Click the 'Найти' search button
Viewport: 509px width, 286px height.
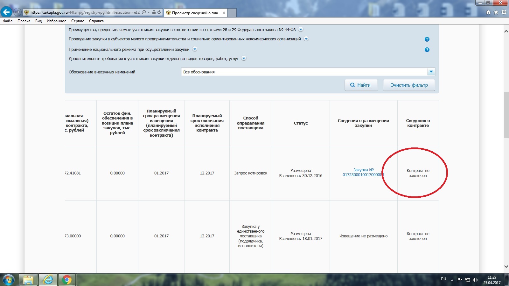point(361,85)
